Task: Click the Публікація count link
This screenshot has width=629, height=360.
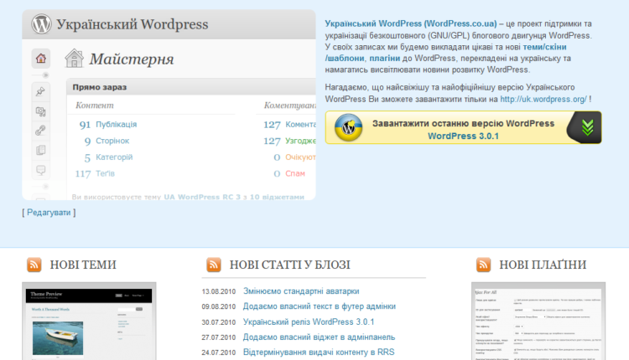Action: point(116,125)
